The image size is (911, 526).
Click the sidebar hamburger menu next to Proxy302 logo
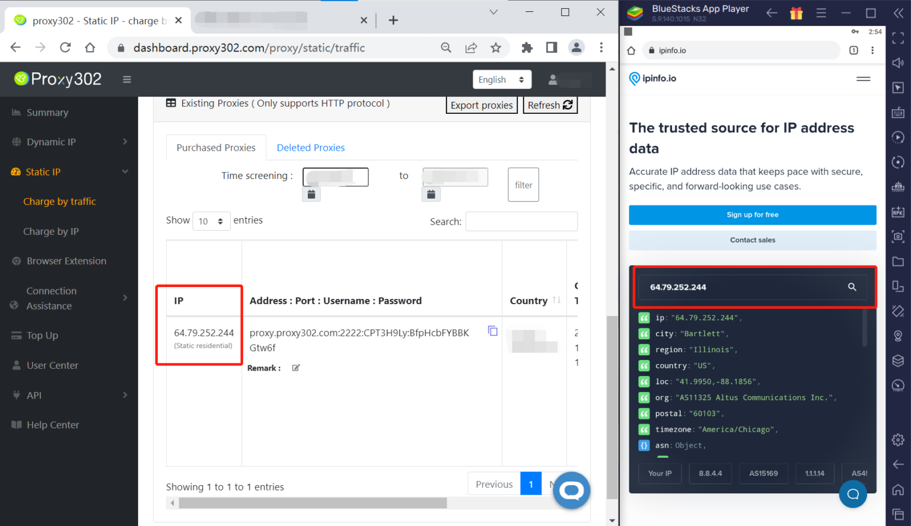(x=127, y=79)
